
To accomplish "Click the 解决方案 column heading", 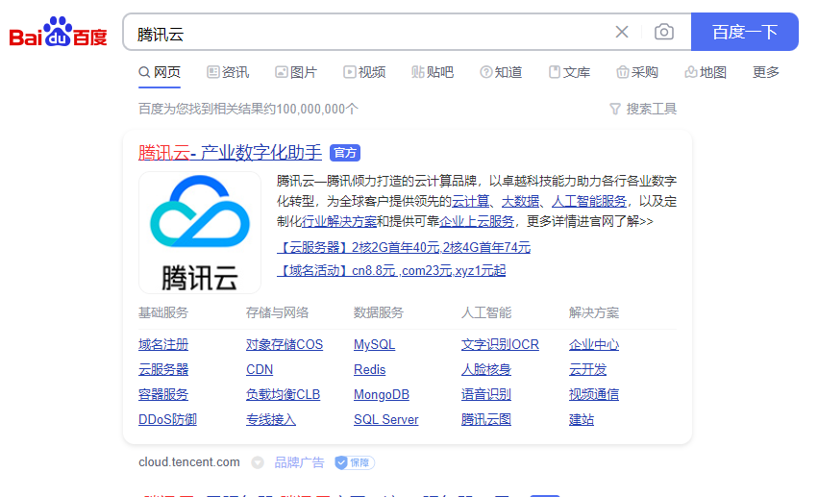I will pos(594,312).
